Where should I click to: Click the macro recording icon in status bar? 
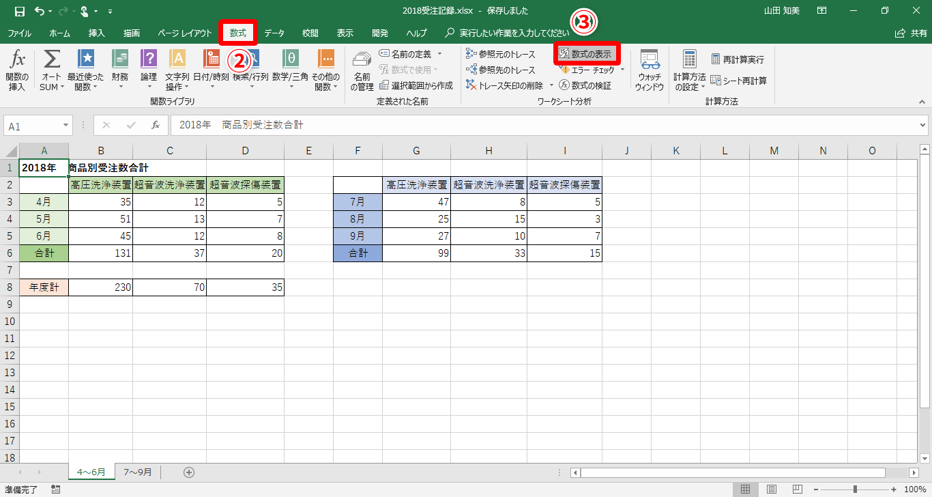pos(55,489)
